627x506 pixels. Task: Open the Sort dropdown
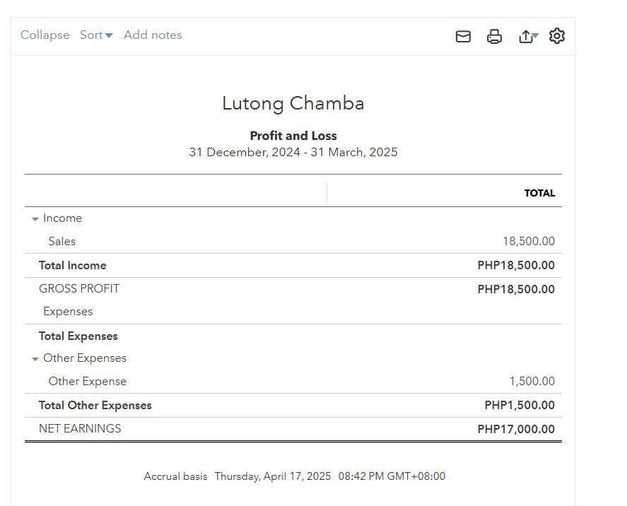pos(96,35)
